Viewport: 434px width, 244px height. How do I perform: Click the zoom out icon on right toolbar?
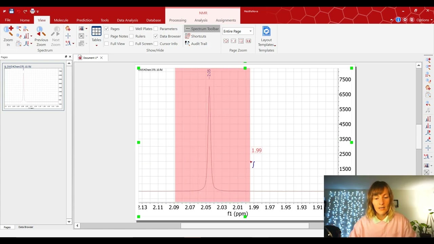point(428,67)
